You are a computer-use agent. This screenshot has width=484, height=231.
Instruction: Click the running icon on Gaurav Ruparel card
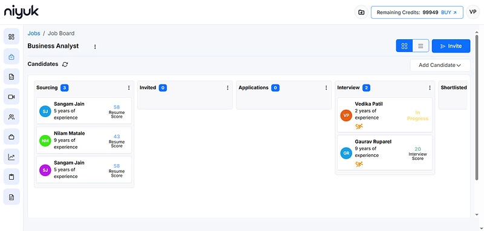[359, 164]
